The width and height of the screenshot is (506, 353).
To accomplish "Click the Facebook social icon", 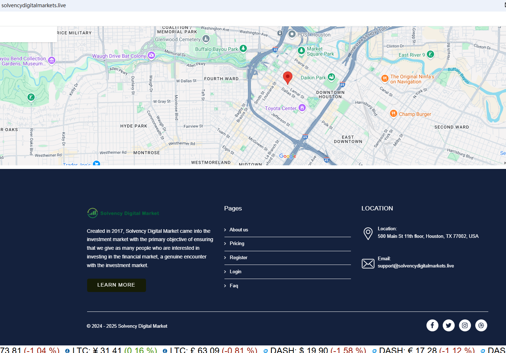I will coord(432,325).
